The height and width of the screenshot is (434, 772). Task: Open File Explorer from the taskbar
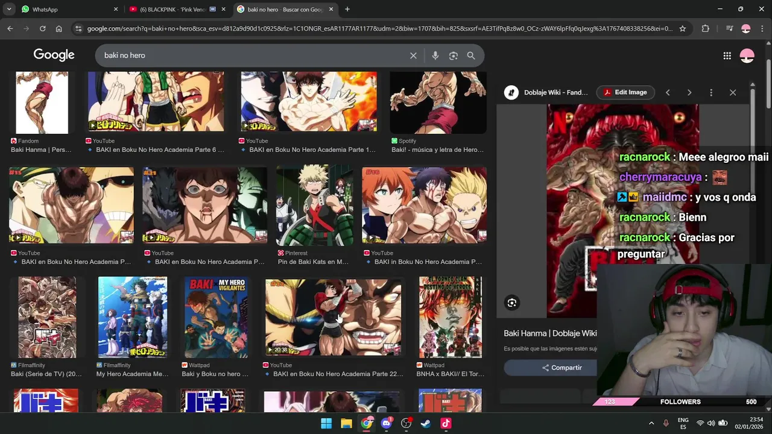click(346, 423)
